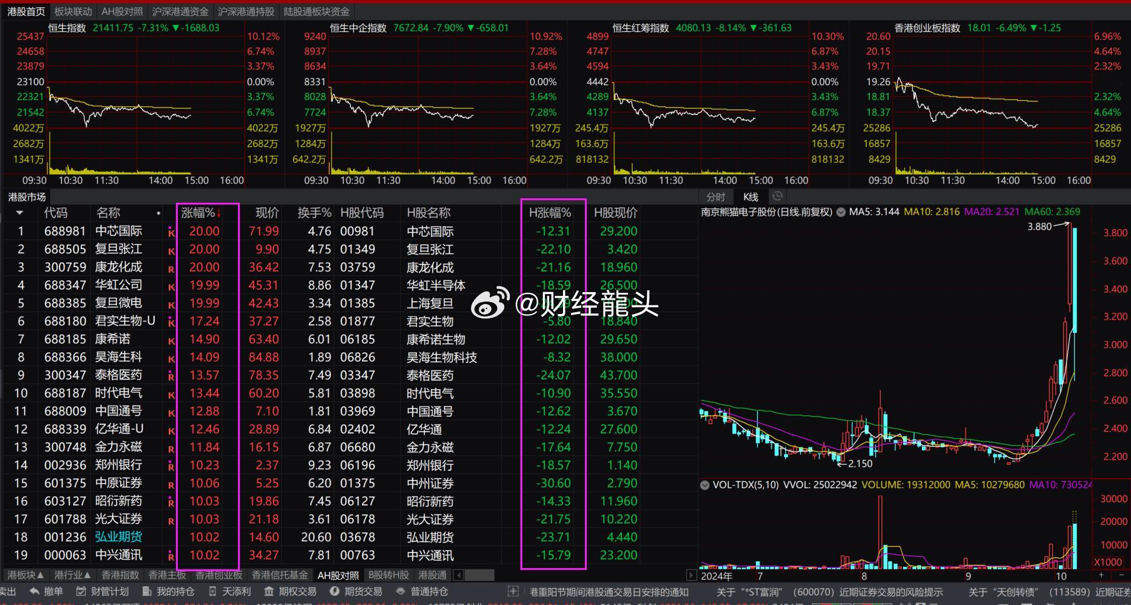Click the 普通持仓 icon
This screenshot has height=605, width=1131.
point(400,591)
